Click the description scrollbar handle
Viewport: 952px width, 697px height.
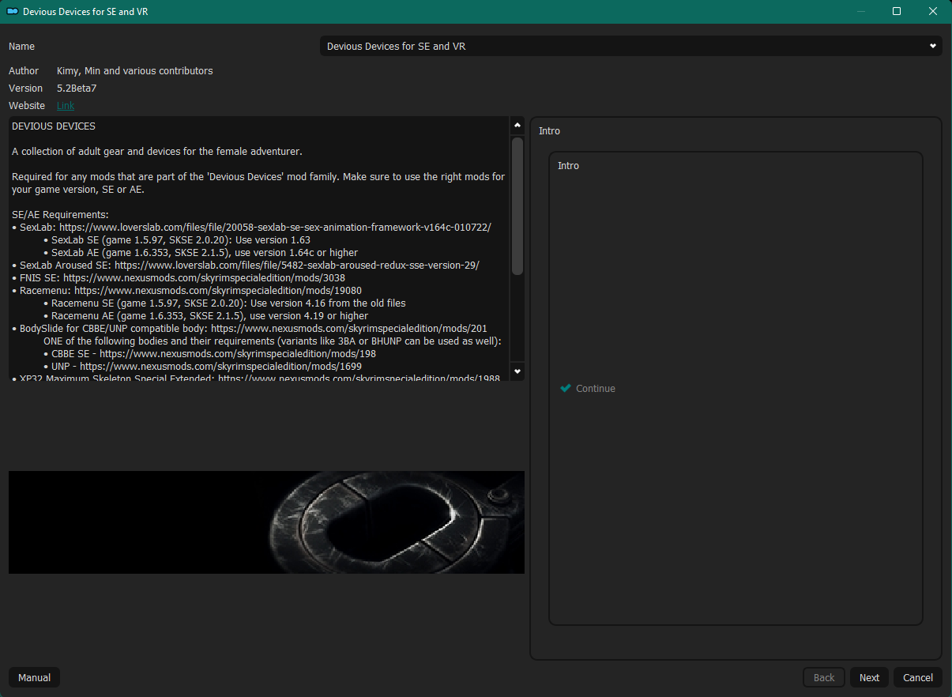click(x=517, y=205)
